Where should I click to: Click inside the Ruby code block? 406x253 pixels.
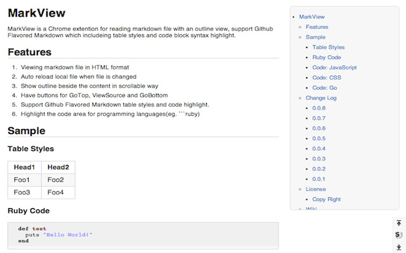[x=143, y=235]
